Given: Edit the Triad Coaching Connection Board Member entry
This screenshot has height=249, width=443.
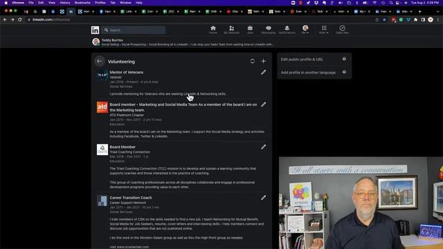Looking at the screenshot, I should point(263,147).
